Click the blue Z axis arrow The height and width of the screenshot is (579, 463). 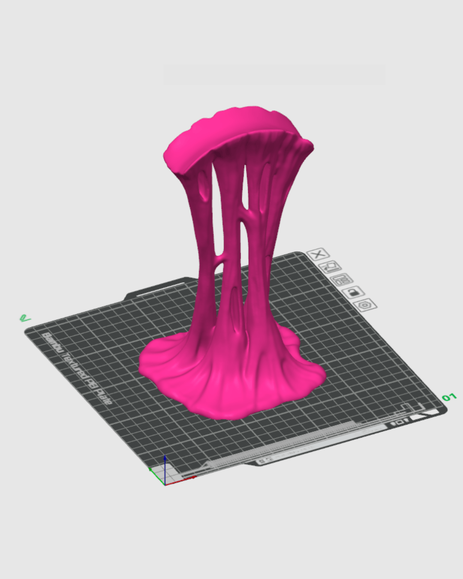(165, 461)
